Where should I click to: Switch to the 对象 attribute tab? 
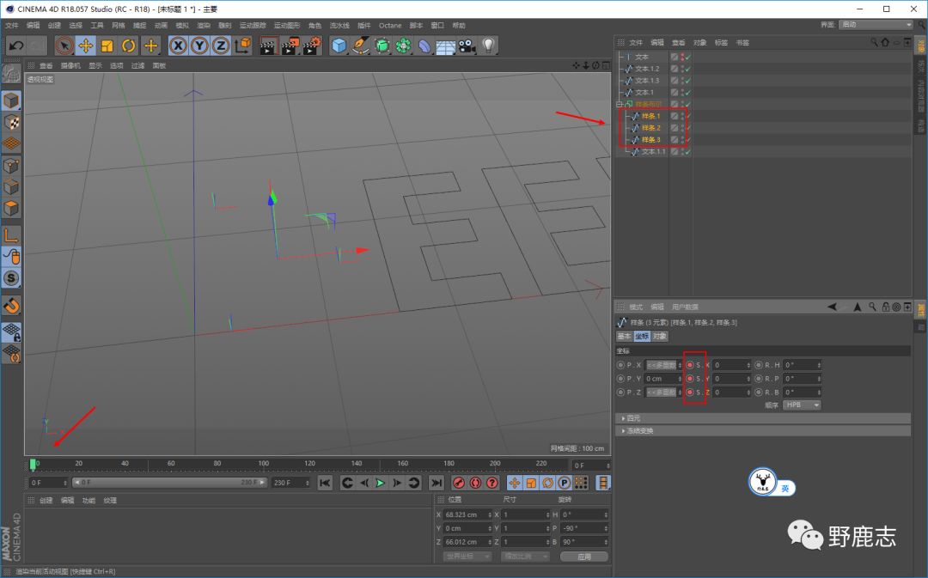click(x=659, y=336)
